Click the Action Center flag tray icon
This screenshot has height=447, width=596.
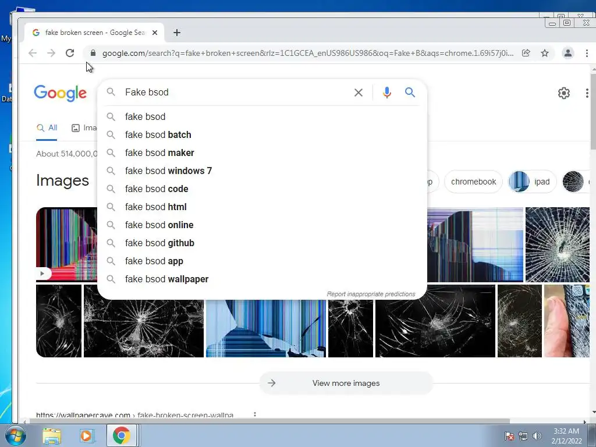point(509,436)
